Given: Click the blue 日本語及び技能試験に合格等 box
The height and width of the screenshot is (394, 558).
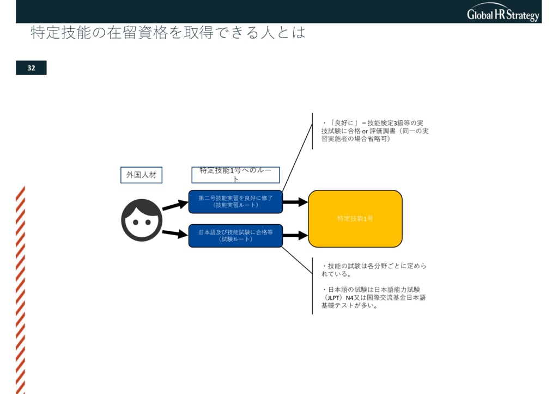Looking at the screenshot, I should tap(235, 236).
